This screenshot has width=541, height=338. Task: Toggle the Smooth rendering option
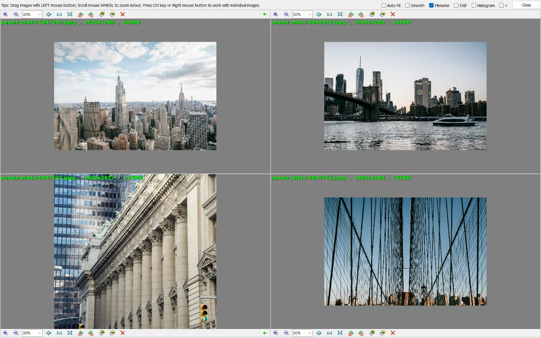408,5
